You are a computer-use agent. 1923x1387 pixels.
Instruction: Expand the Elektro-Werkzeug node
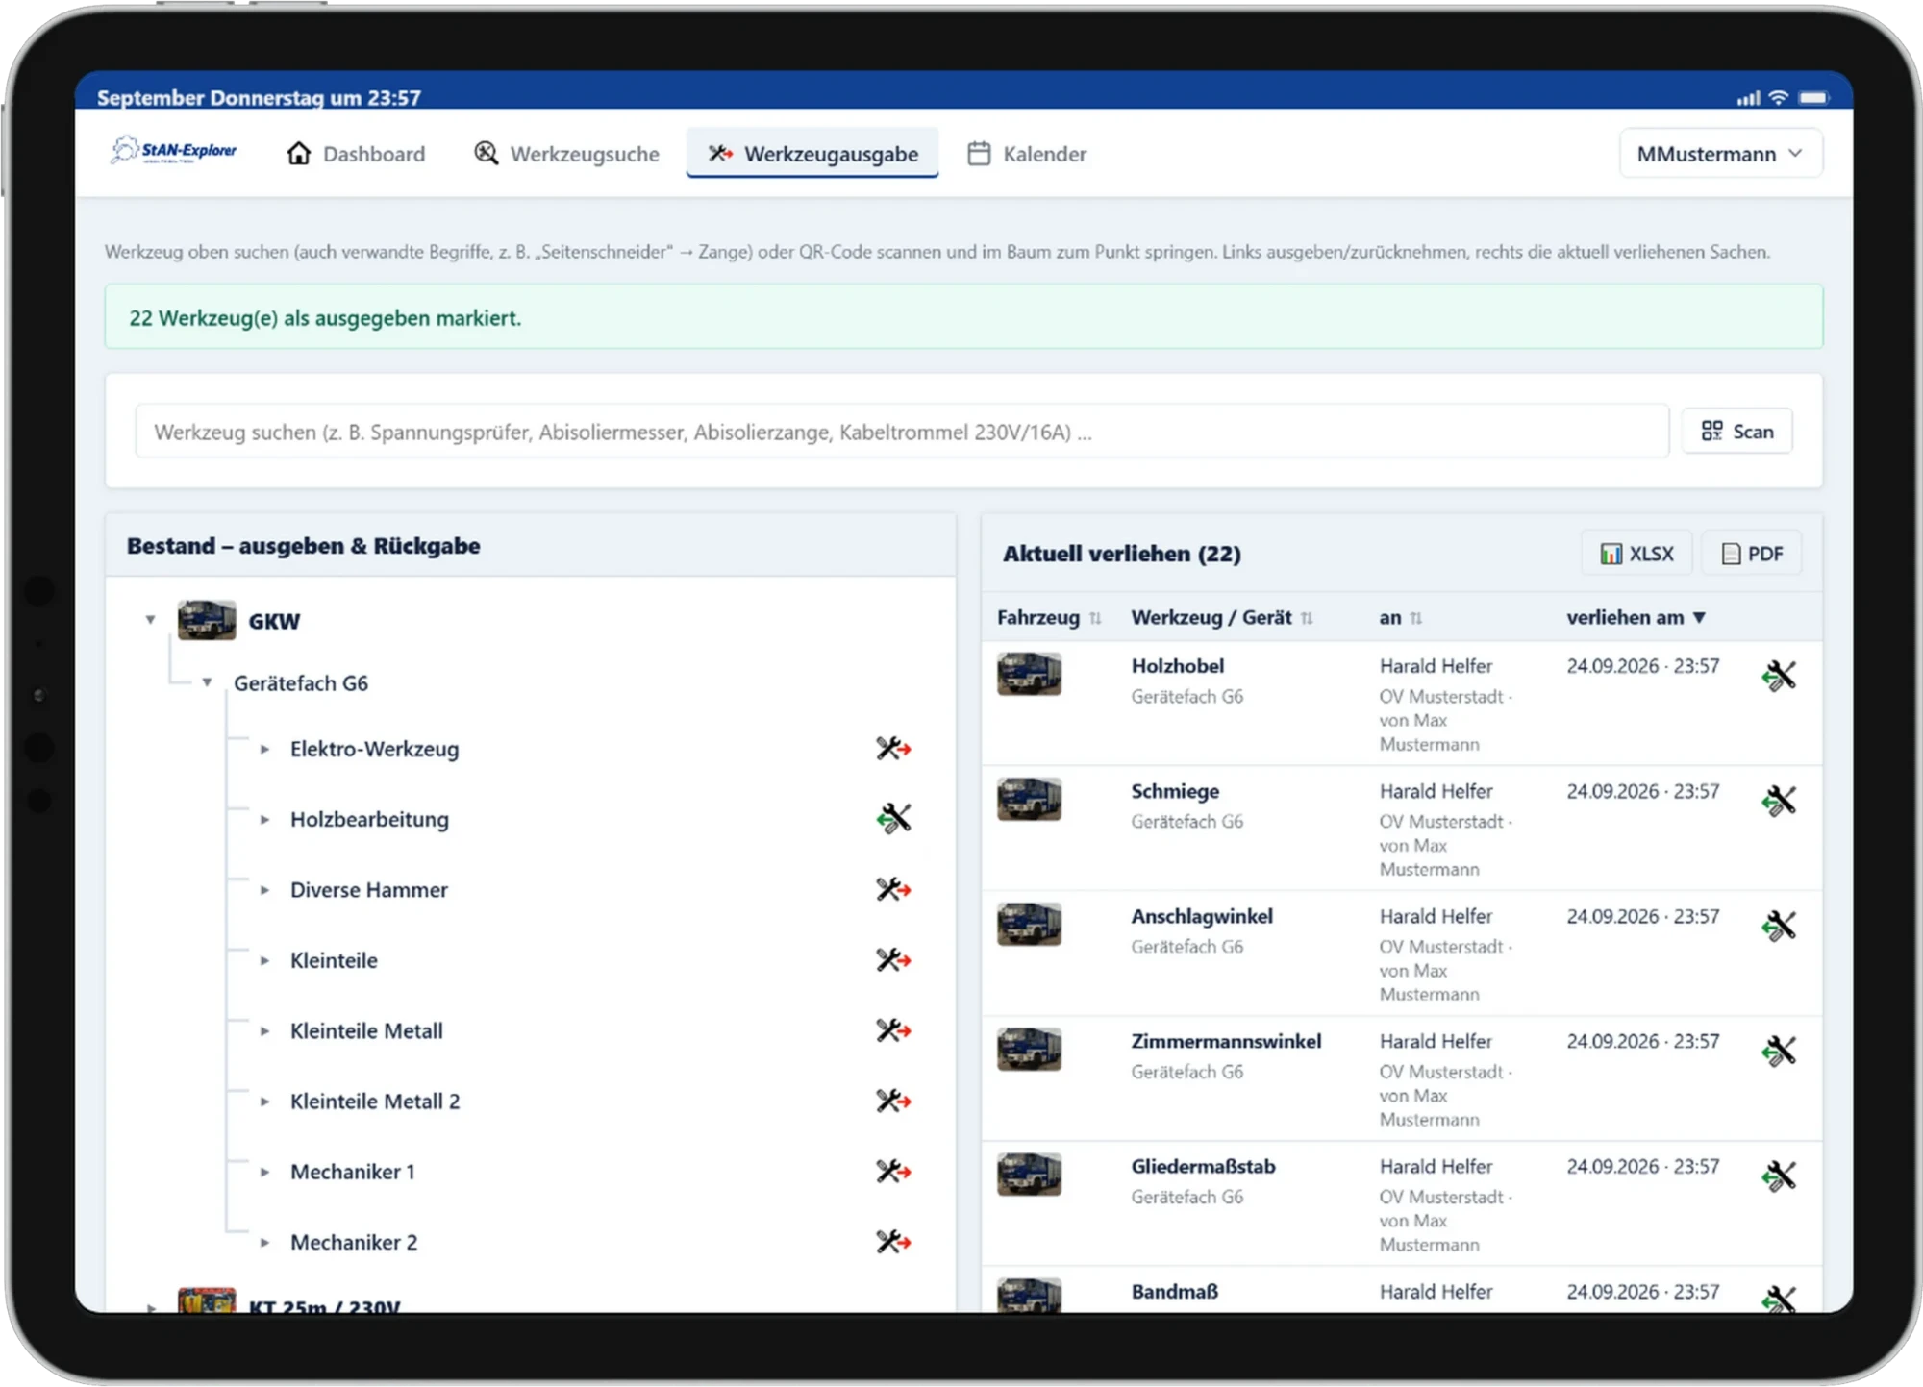click(264, 749)
